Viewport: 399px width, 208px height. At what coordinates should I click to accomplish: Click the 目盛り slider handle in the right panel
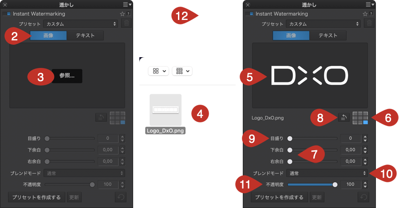(290, 138)
